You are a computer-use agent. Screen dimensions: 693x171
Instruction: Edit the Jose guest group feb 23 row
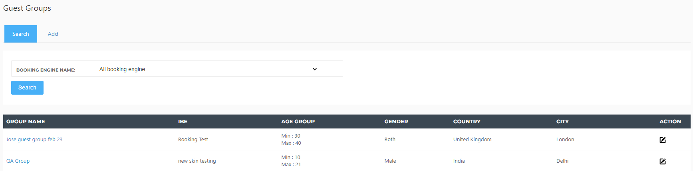point(662,140)
